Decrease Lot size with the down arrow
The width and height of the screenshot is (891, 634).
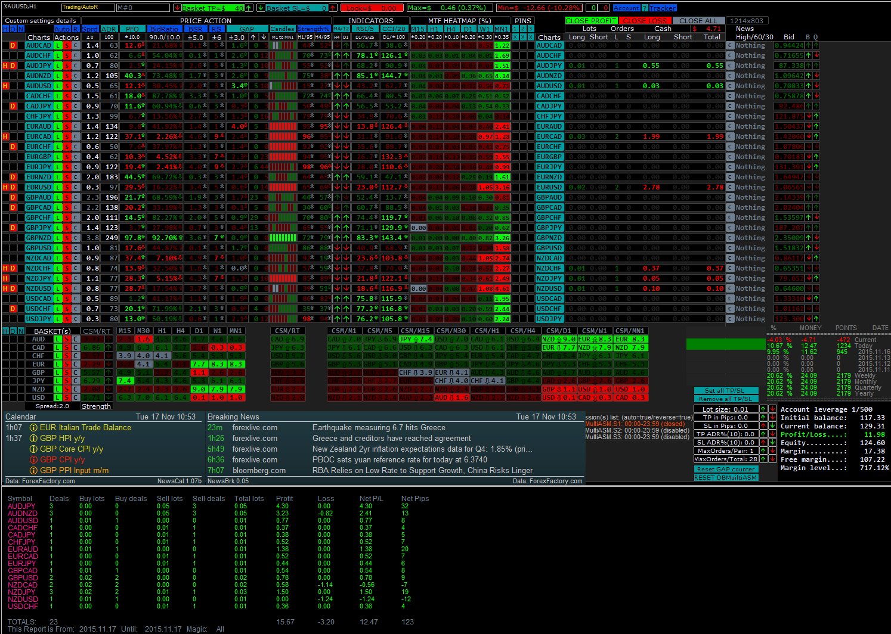[772, 409]
